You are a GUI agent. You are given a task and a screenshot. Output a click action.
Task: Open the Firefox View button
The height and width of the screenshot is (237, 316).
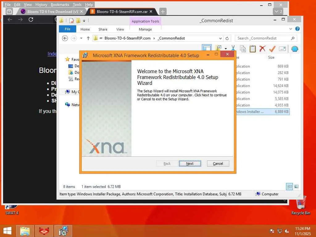pos(9,11)
